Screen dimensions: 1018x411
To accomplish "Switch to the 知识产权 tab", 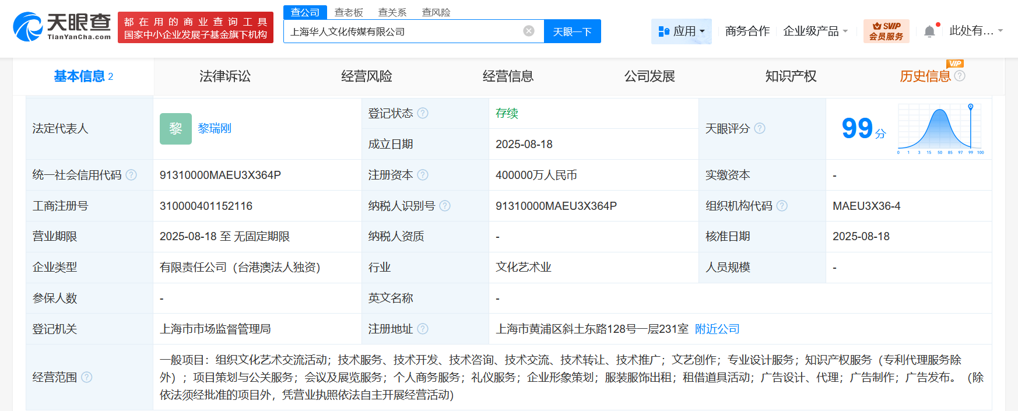I will click(791, 76).
